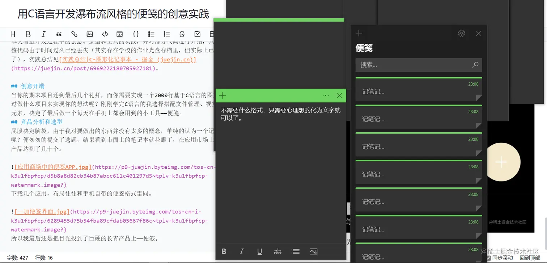Bold text in the sticky note's bottom toolbar

tap(224, 251)
